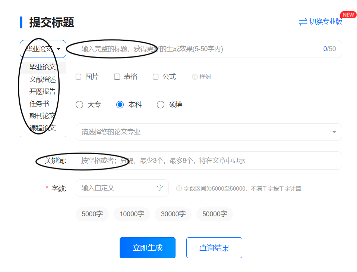The width and height of the screenshot is (357, 272).
Task: Select the 大专 radio button
Action: point(79,105)
